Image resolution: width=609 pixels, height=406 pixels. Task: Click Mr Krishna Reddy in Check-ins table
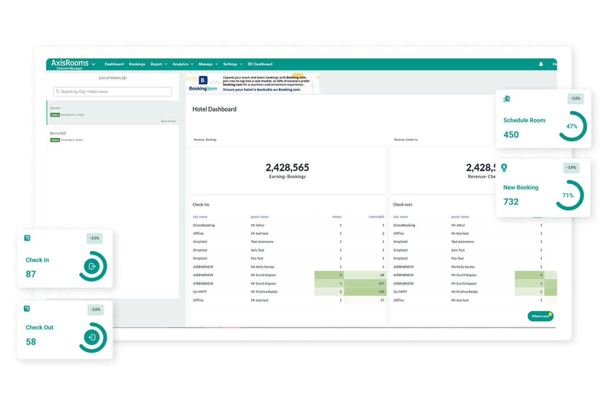264,292
